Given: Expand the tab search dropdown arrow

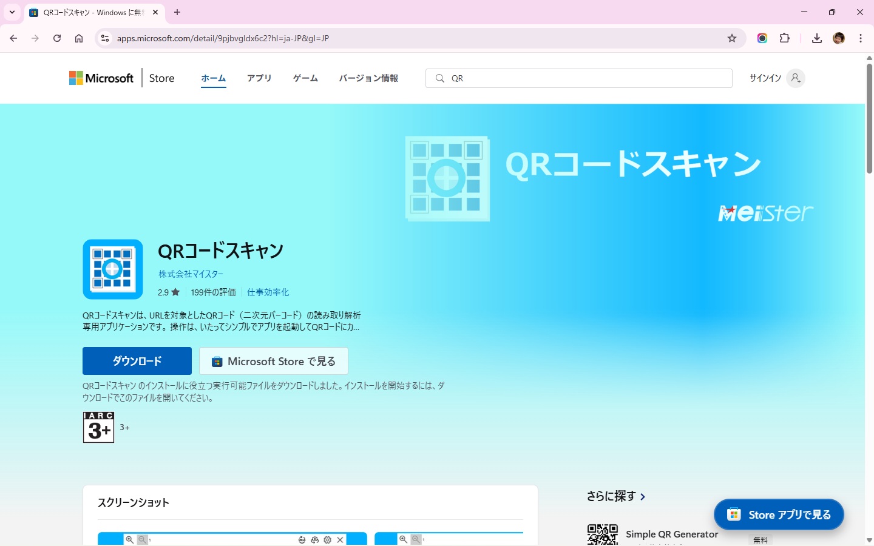Looking at the screenshot, I should 12,12.
